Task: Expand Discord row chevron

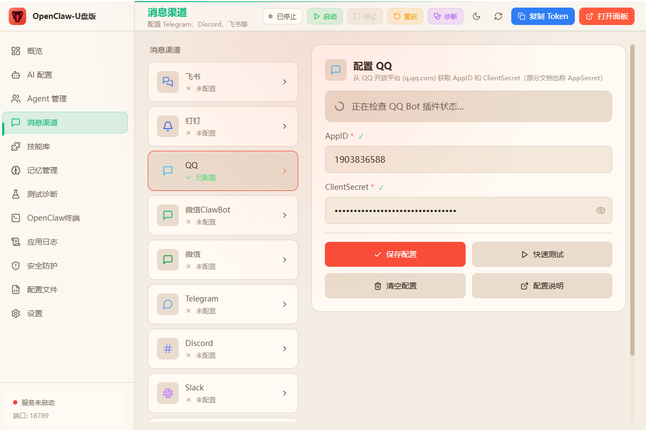Action: [x=285, y=349]
